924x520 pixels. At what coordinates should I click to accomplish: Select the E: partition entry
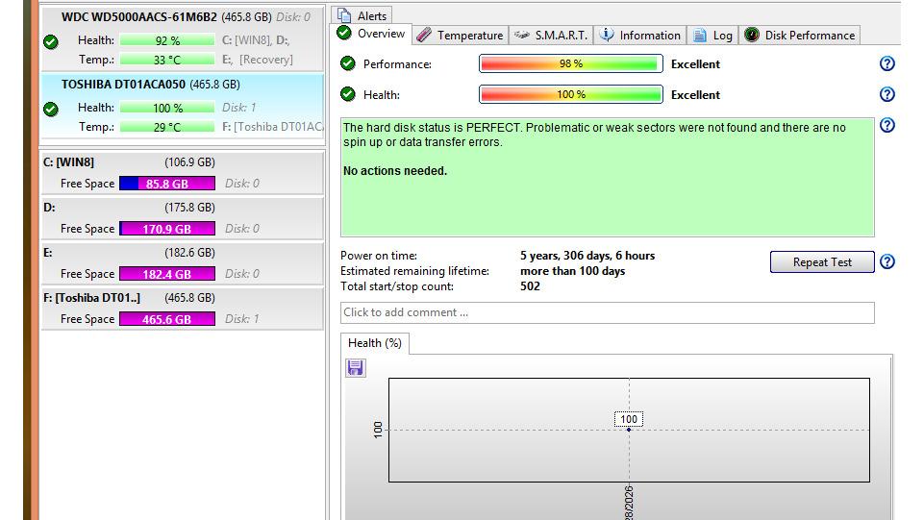(x=183, y=263)
